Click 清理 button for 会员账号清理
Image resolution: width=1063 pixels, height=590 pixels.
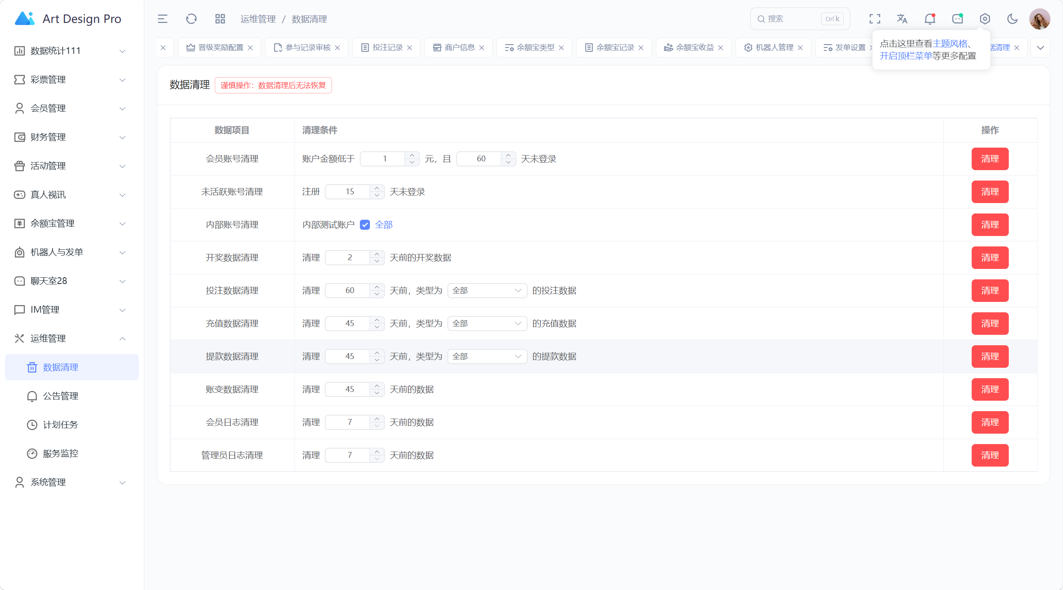(x=990, y=159)
